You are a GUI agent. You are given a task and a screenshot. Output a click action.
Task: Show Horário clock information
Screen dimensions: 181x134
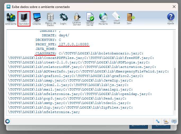pos(103,19)
